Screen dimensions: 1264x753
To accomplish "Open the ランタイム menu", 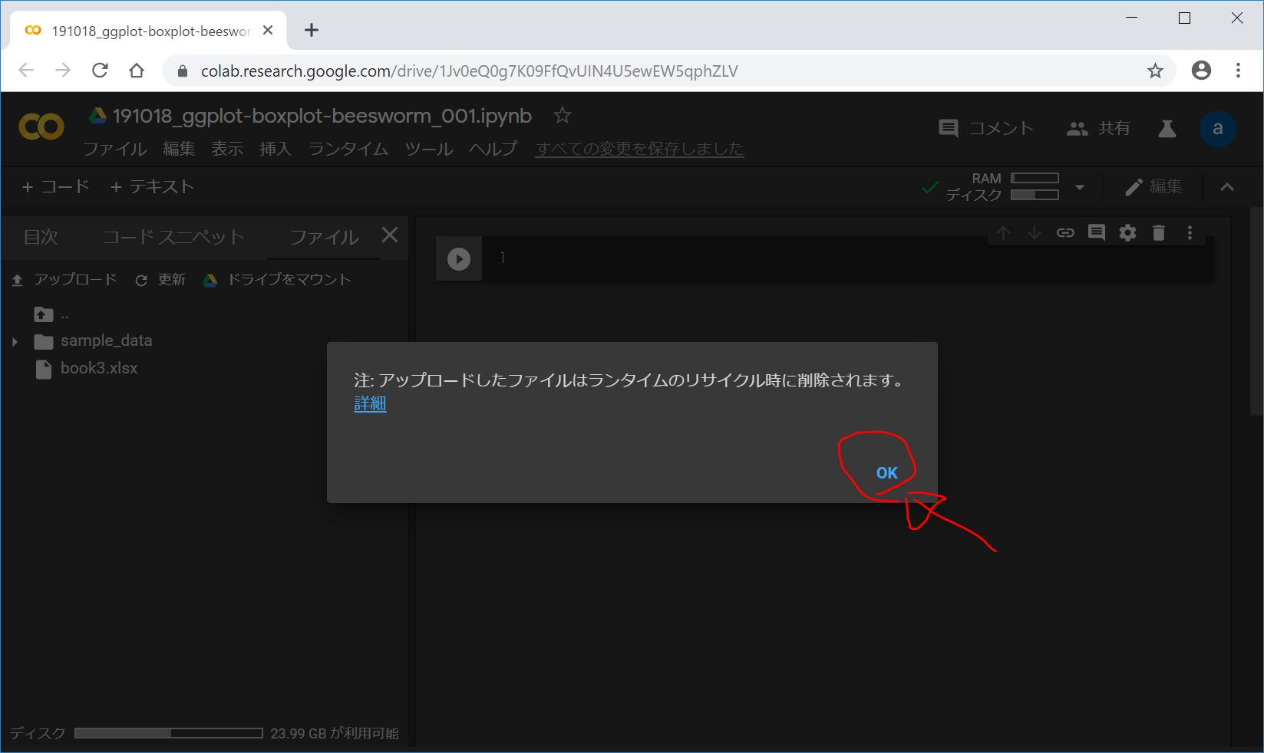I will (x=348, y=149).
